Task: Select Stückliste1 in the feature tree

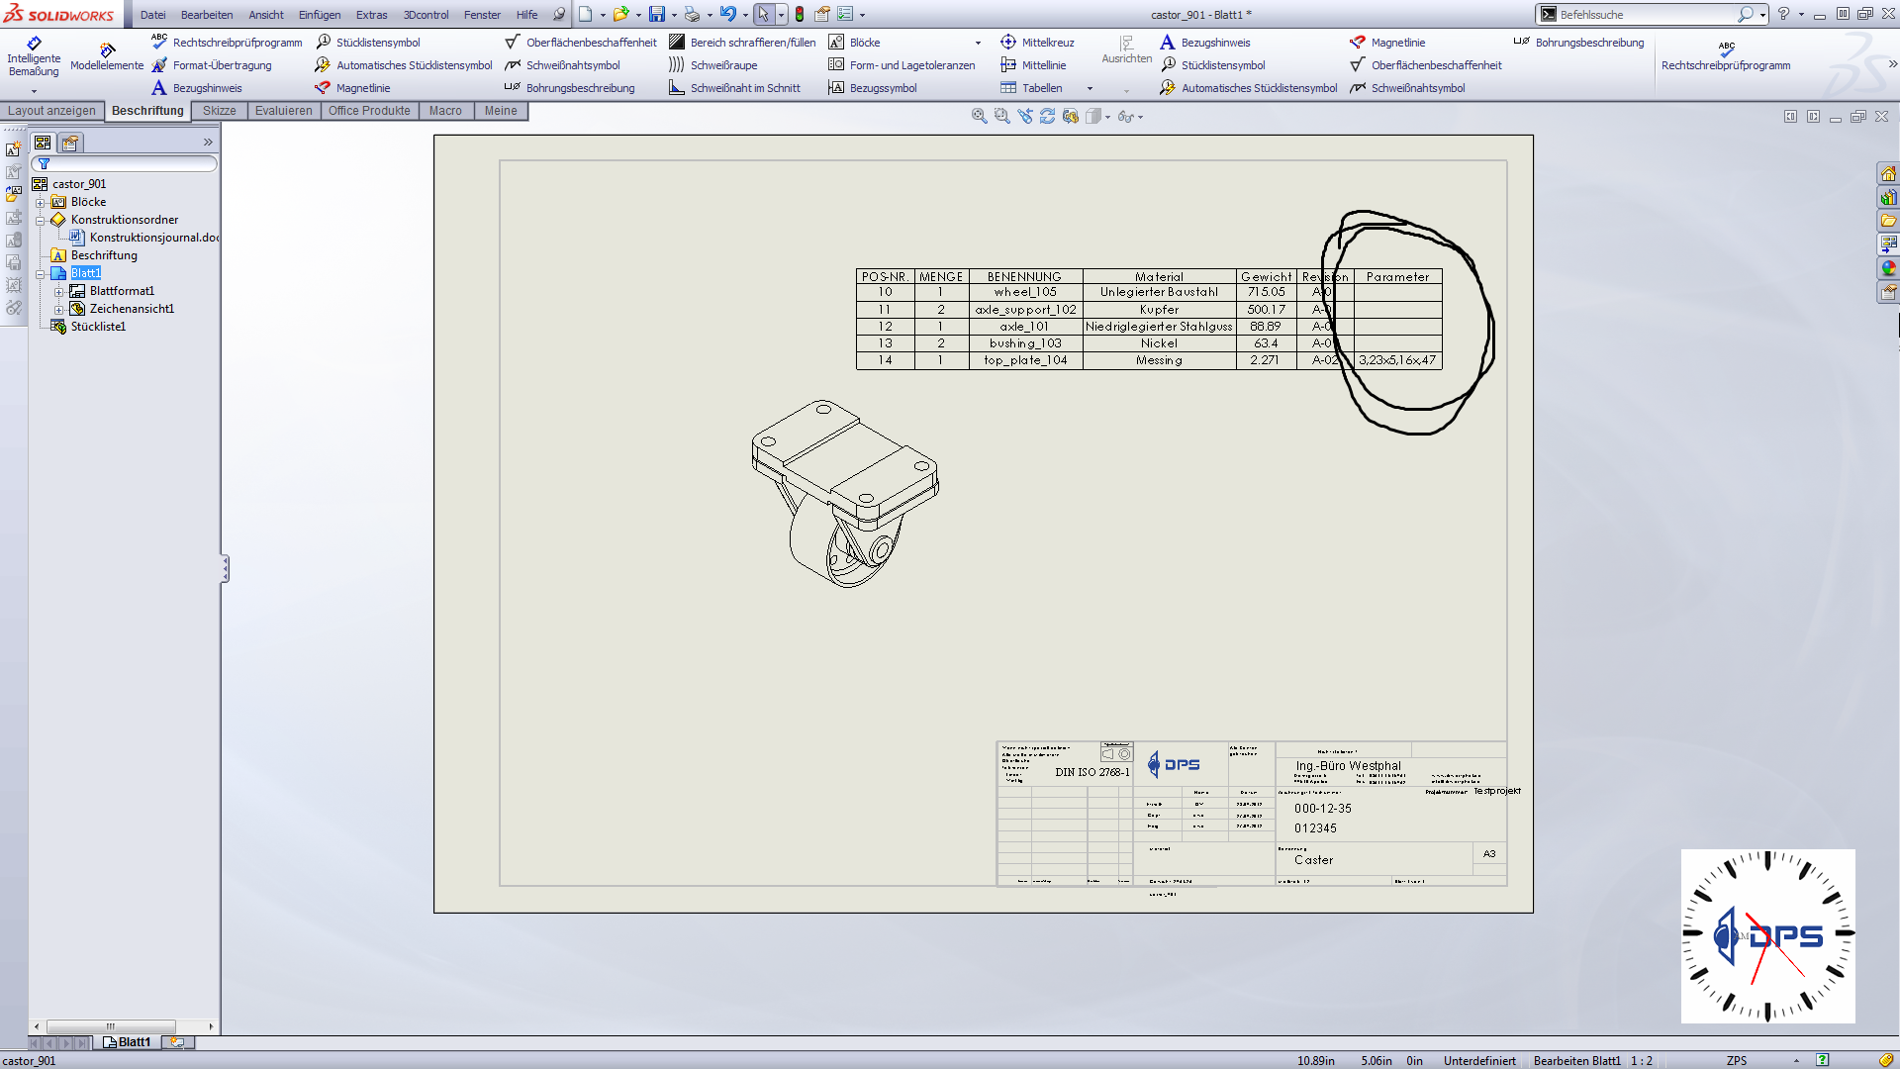Action: click(98, 327)
